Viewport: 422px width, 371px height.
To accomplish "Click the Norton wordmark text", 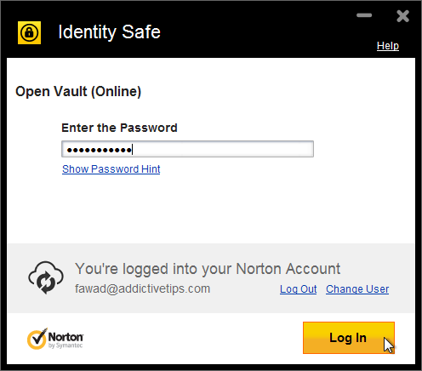I will point(66,337).
